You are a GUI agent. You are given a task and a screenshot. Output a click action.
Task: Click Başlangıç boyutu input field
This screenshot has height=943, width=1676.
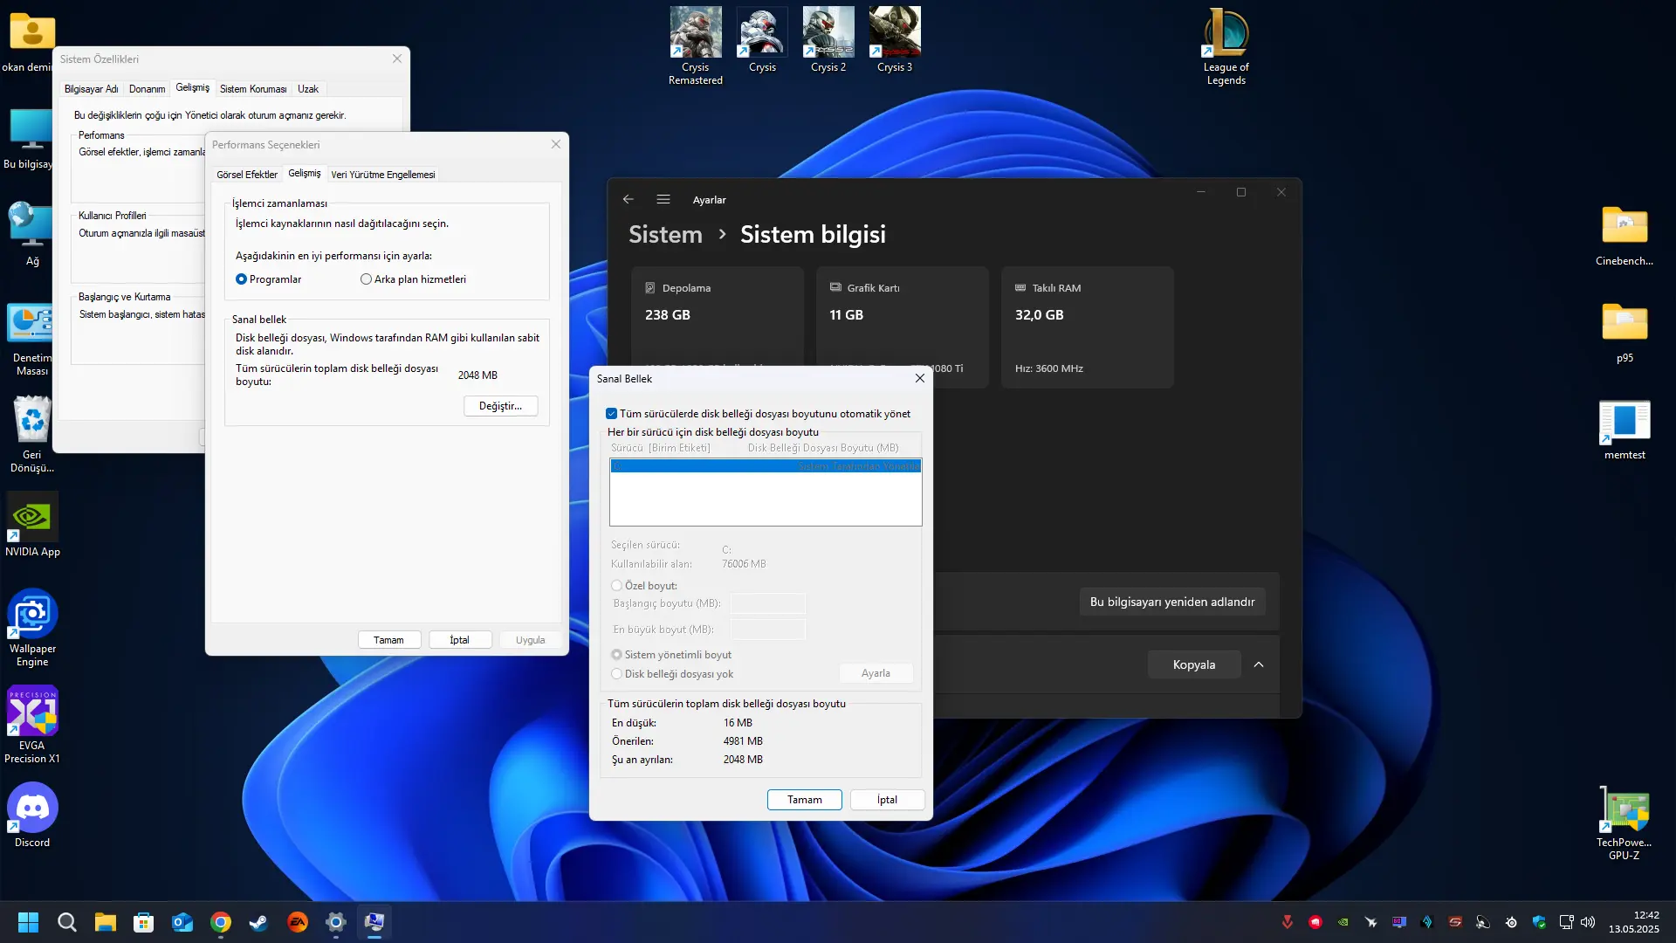pos(767,603)
